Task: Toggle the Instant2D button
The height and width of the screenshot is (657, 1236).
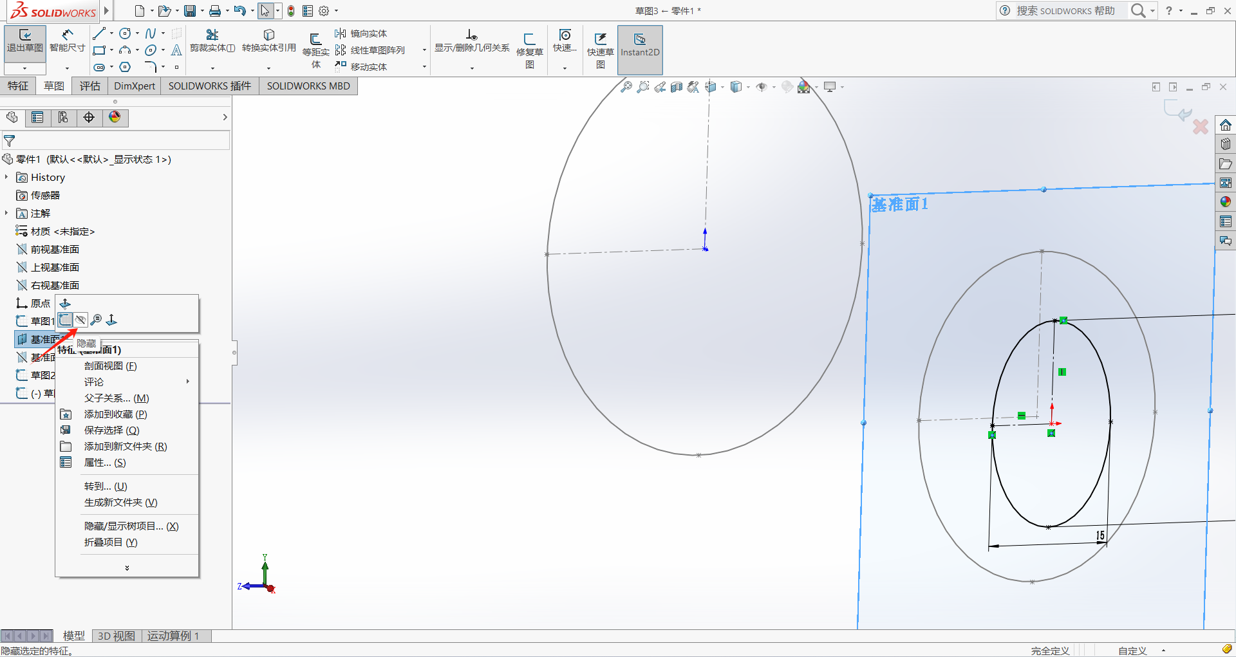Action: point(639,45)
